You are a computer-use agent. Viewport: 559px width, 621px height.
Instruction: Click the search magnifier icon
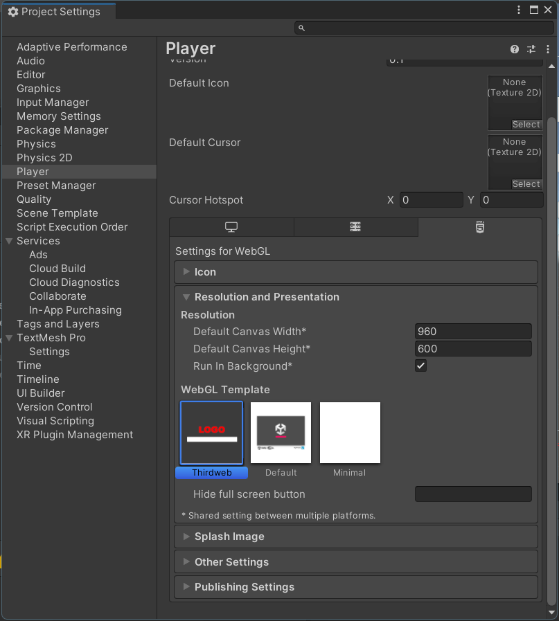[x=301, y=28]
